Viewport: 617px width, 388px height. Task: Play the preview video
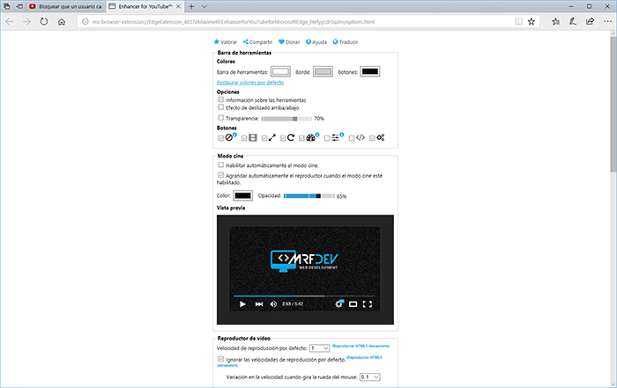click(x=242, y=304)
